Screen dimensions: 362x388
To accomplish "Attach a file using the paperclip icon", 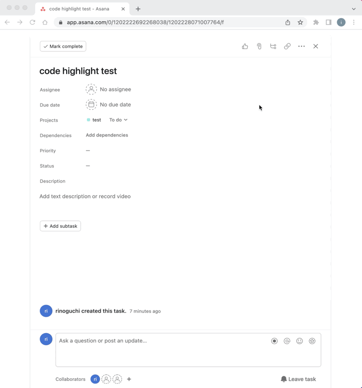I will coord(259,46).
